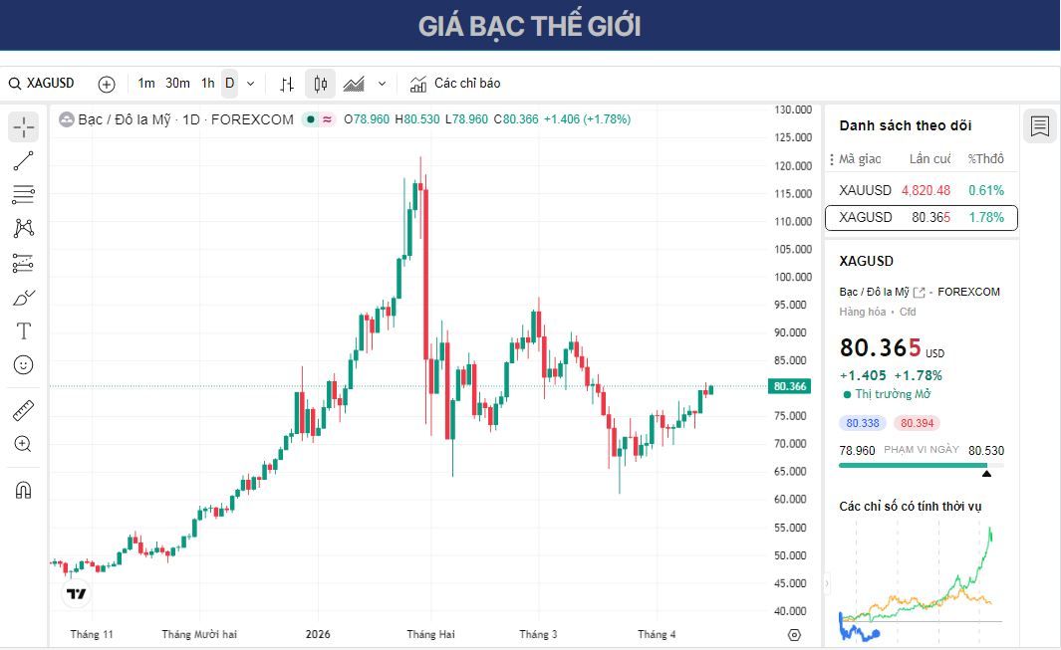Click the pink approximate data indicator

pyautogui.click(x=328, y=119)
